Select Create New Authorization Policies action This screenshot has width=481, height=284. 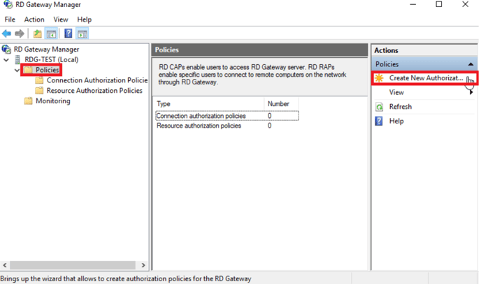425,78
